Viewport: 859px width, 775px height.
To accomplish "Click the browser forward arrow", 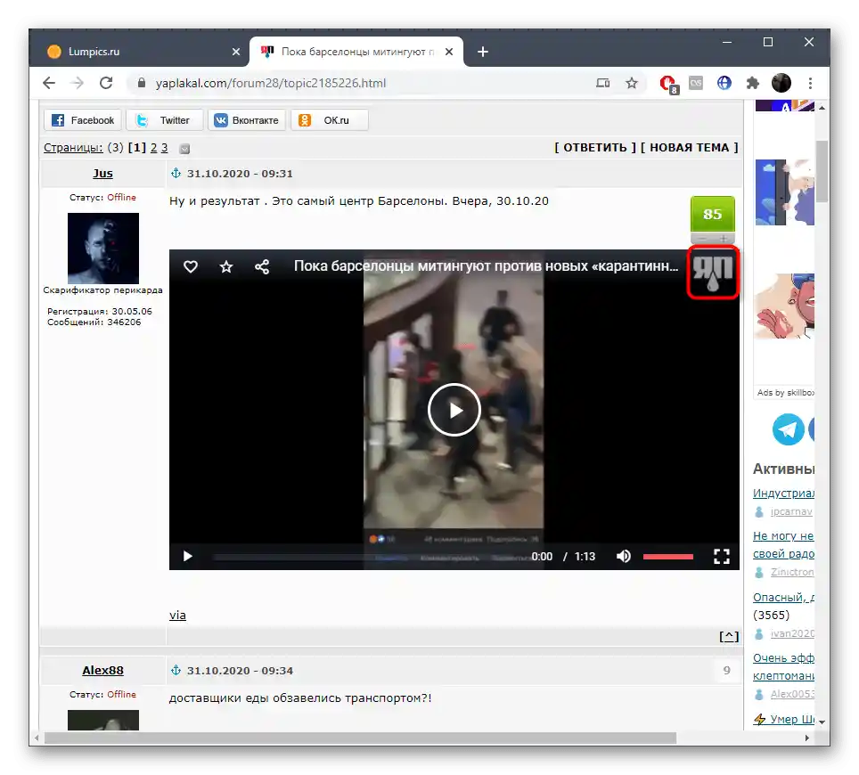I will coord(78,83).
